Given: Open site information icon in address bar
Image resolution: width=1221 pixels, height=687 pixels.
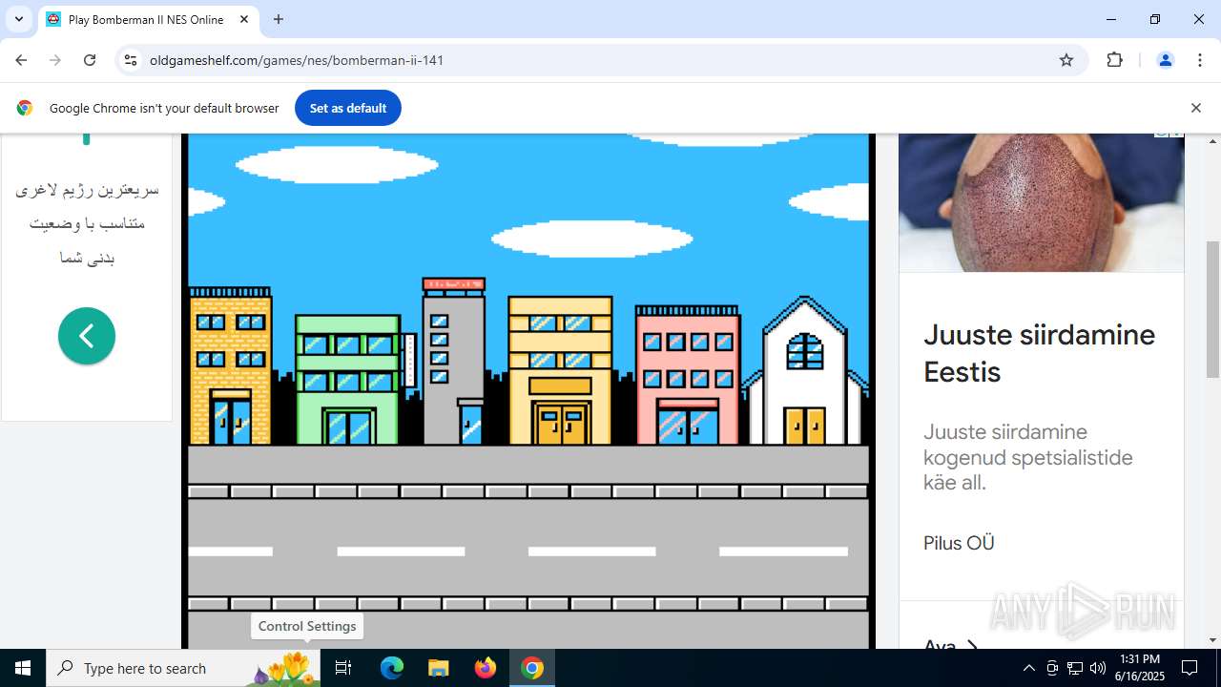Looking at the screenshot, I should (x=131, y=60).
